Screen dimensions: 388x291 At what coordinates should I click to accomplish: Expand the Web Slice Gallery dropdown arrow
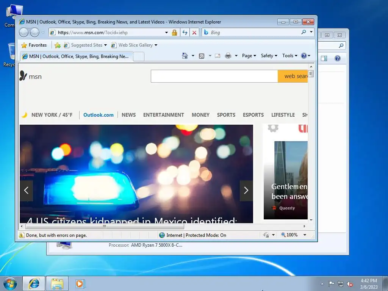(x=156, y=45)
